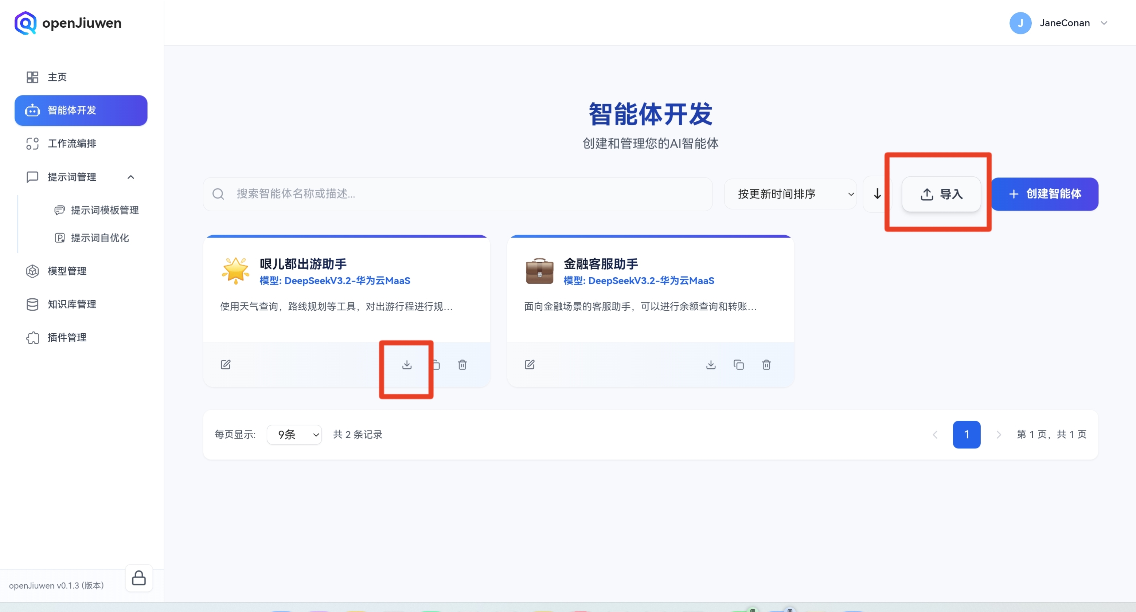Click the 导入 import button

941,194
